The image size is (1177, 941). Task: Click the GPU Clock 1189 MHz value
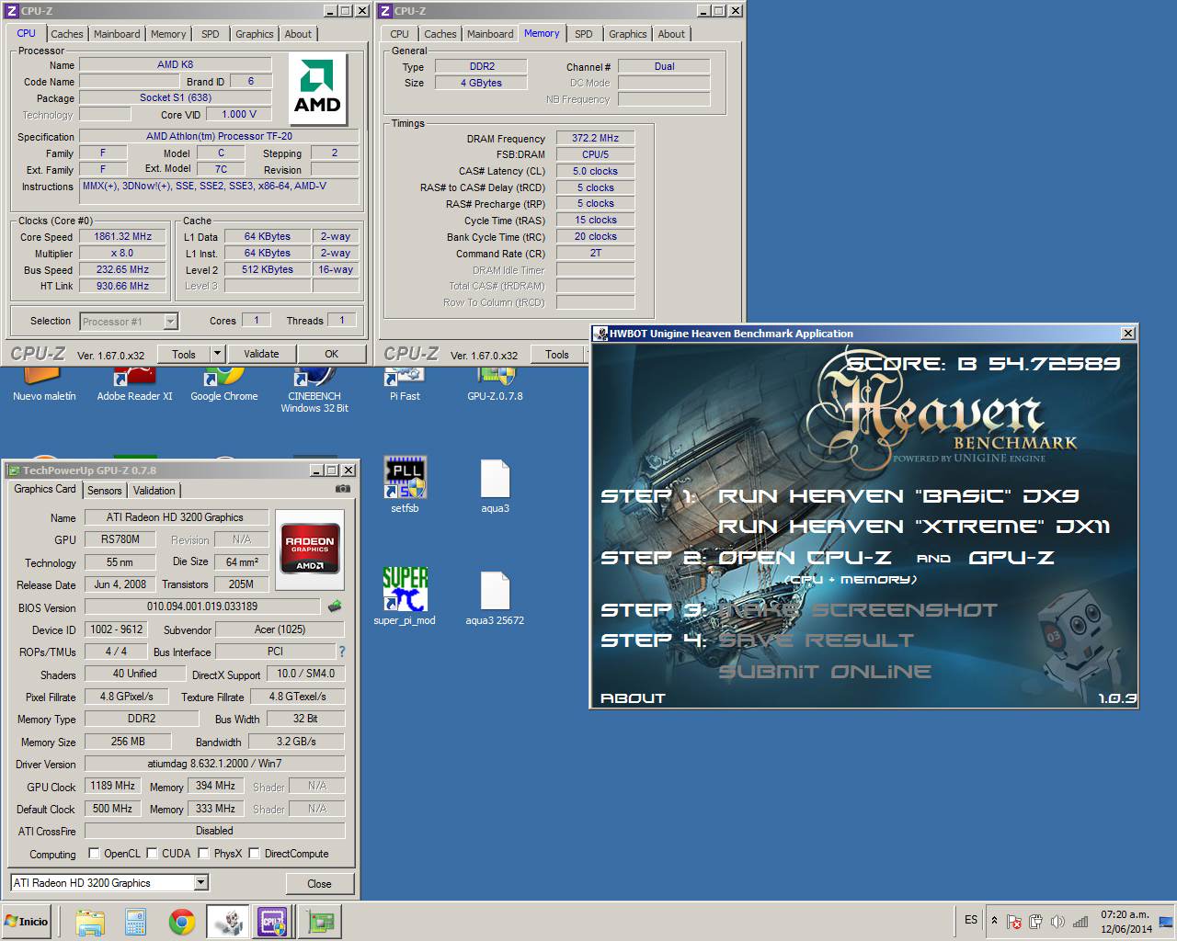tap(113, 786)
